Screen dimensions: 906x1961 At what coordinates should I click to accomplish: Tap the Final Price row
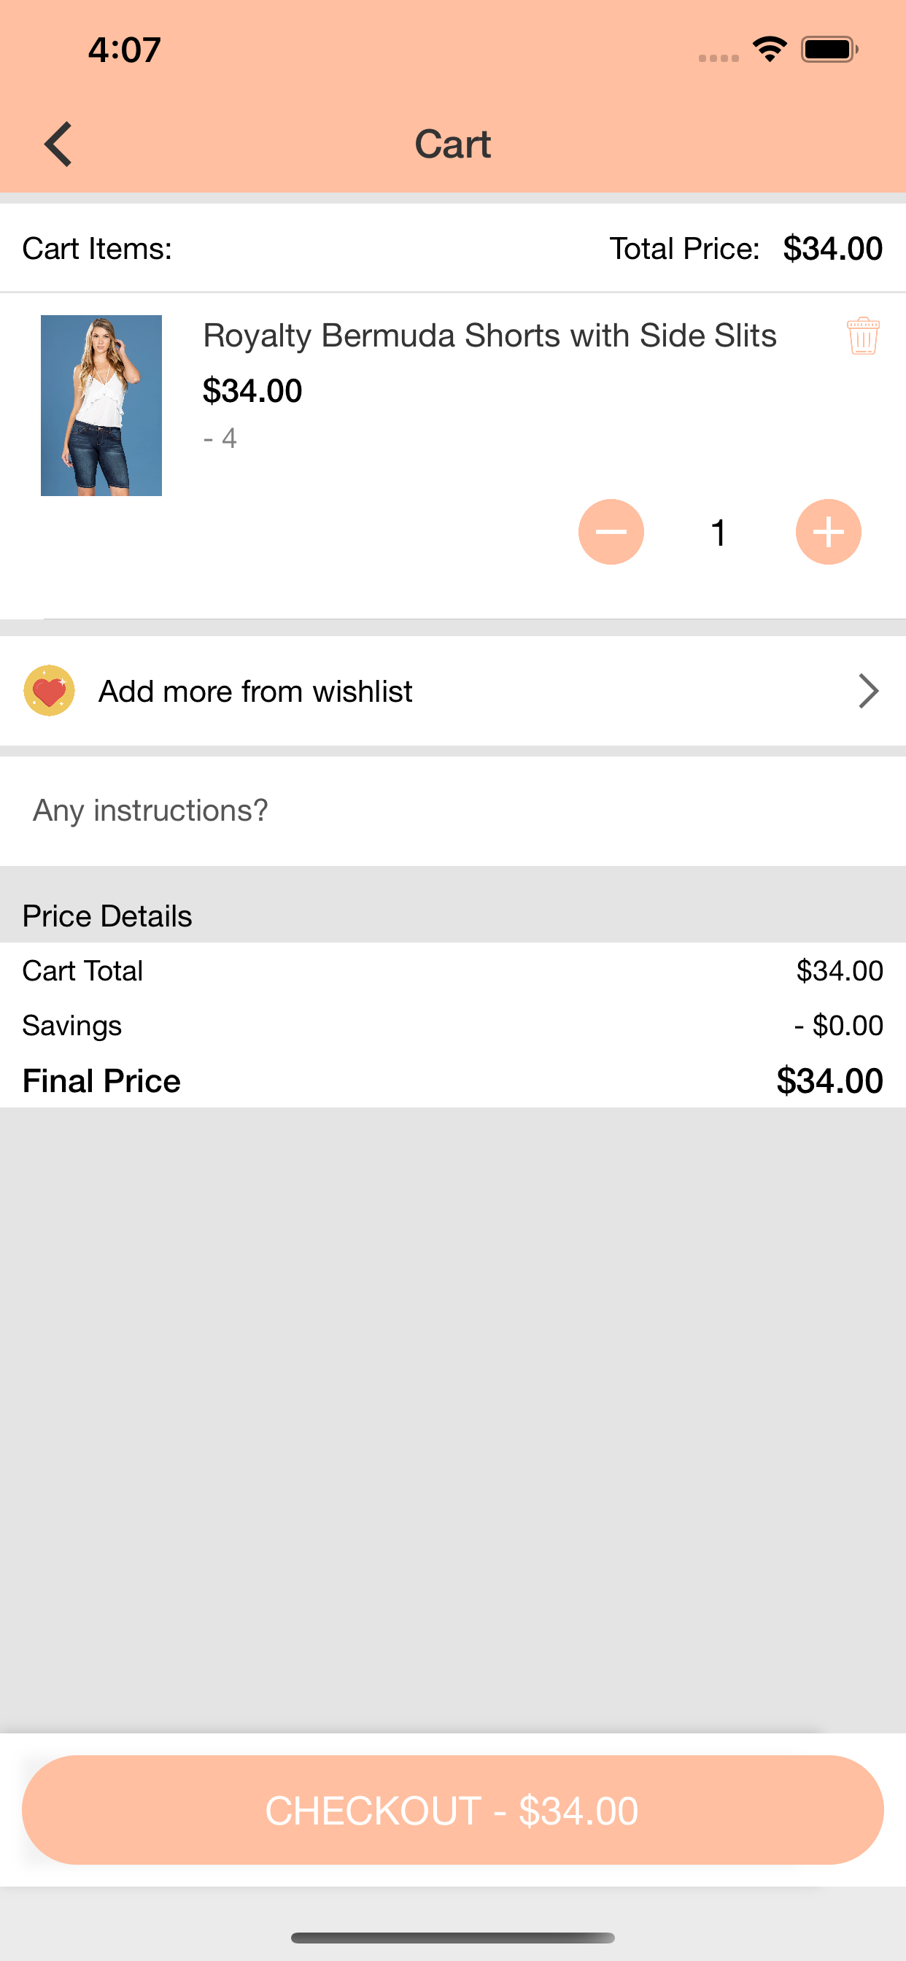453,1080
